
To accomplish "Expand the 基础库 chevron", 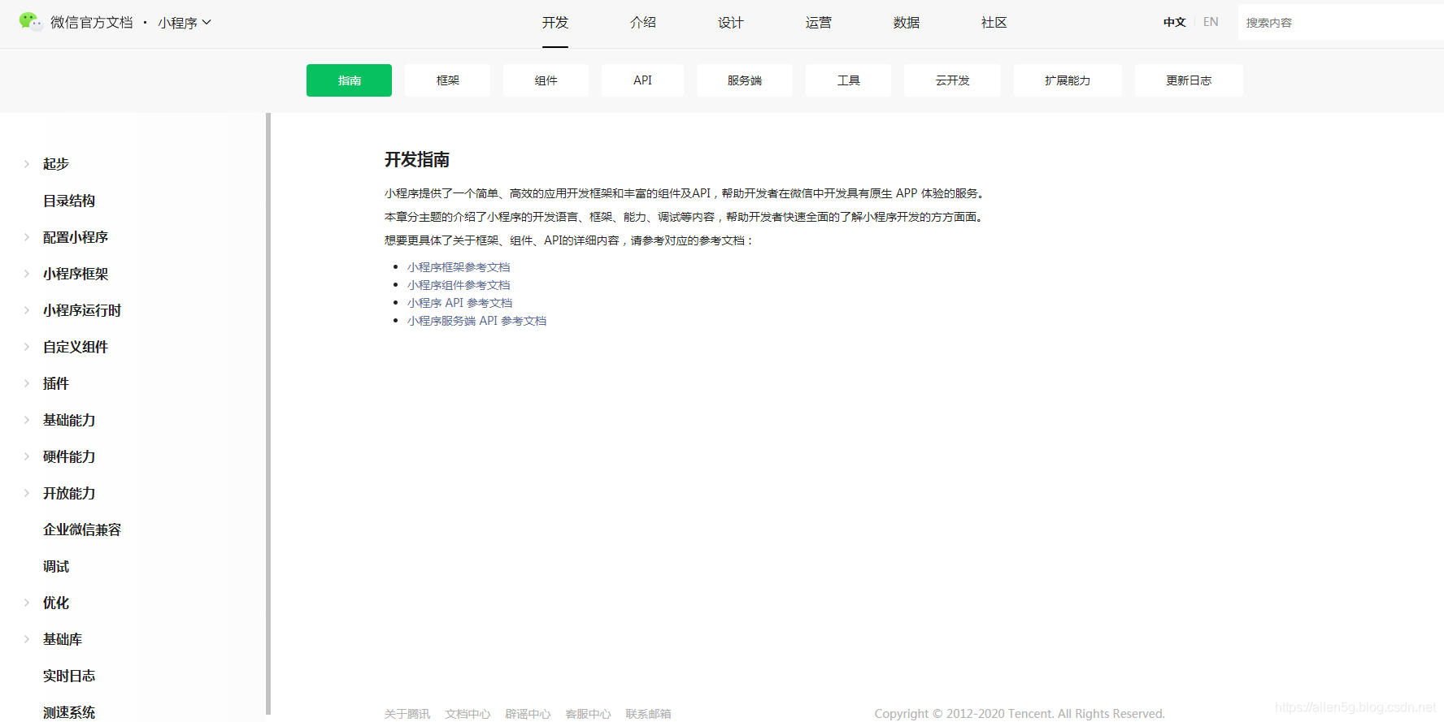I will point(27,639).
